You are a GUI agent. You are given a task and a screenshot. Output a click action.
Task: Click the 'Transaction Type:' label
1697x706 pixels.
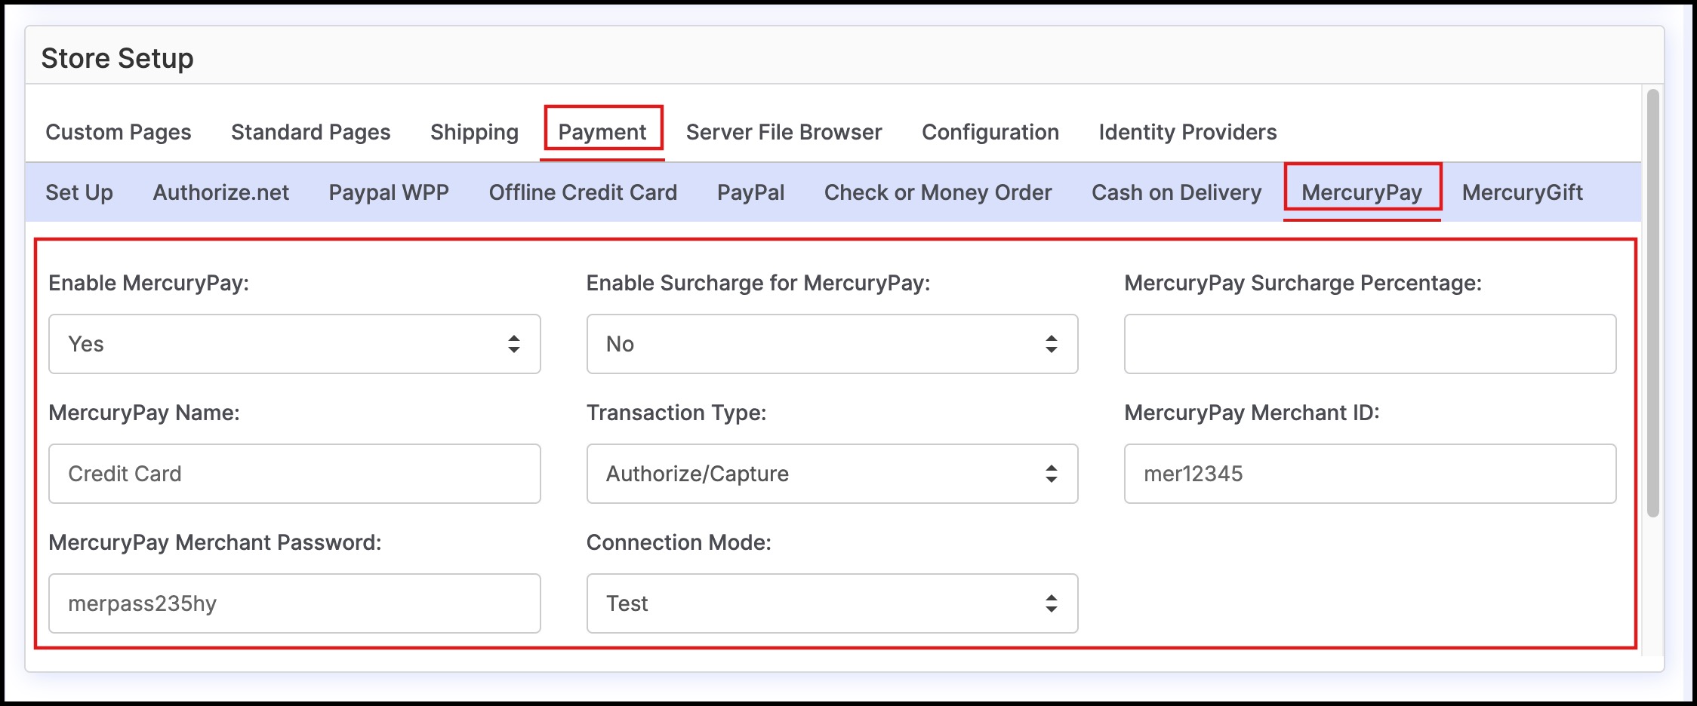pyautogui.click(x=676, y=413)
